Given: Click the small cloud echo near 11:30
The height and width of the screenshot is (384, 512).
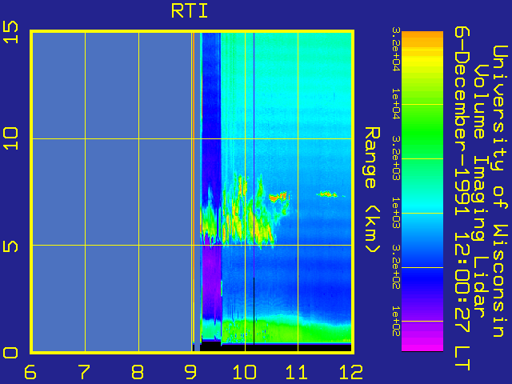Looking at the screenshot, I should point(327,194).
